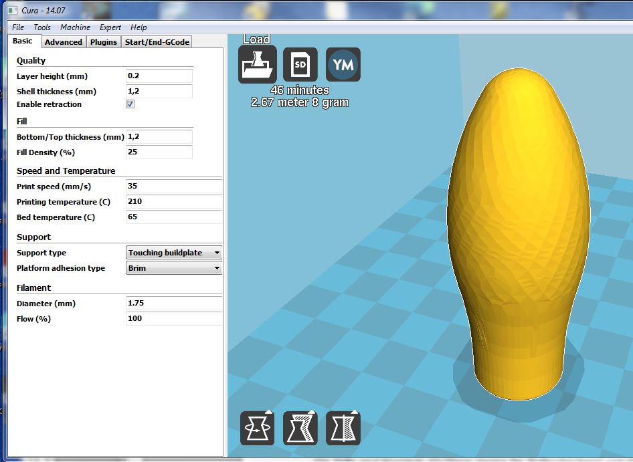The image size is (633, 462).
Task: Switch to the Plugins tab
Action: tap(104, 41)
